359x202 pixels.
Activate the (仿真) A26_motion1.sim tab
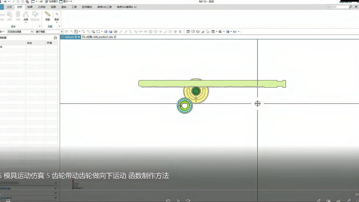click(x=100, y=37)
